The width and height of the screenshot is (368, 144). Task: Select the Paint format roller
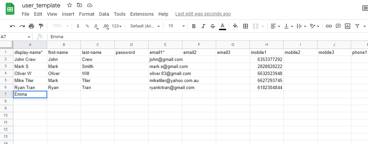[41, 26]
